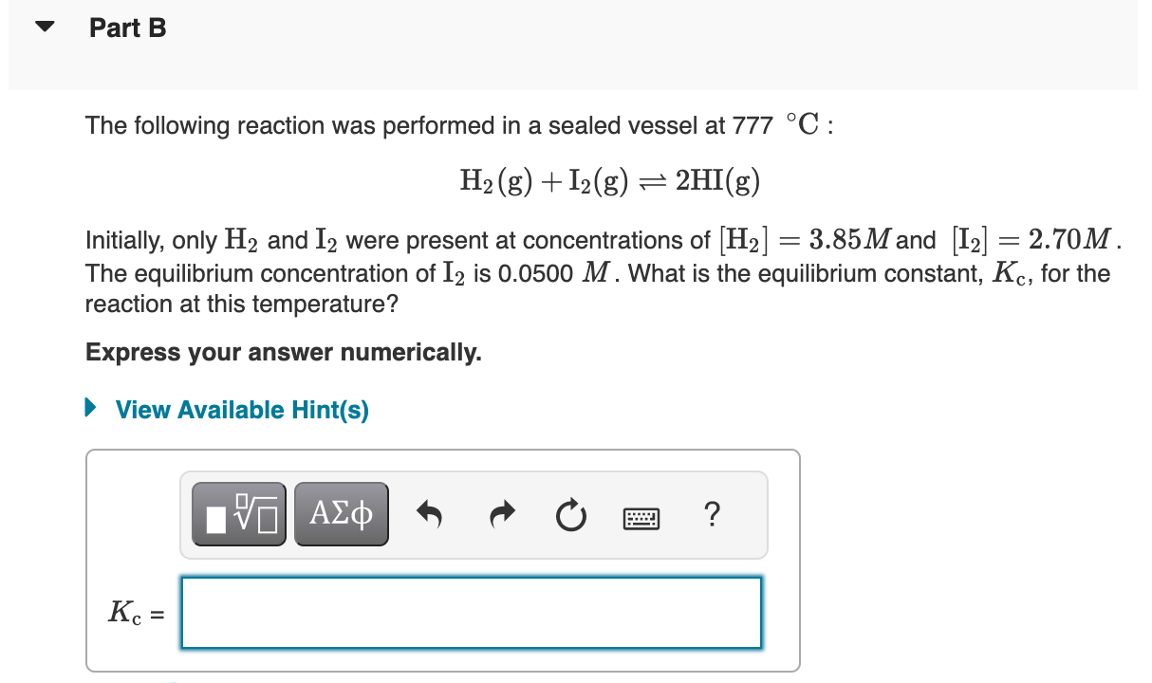Click inside the Kc answer box

(x=471, y=612)
